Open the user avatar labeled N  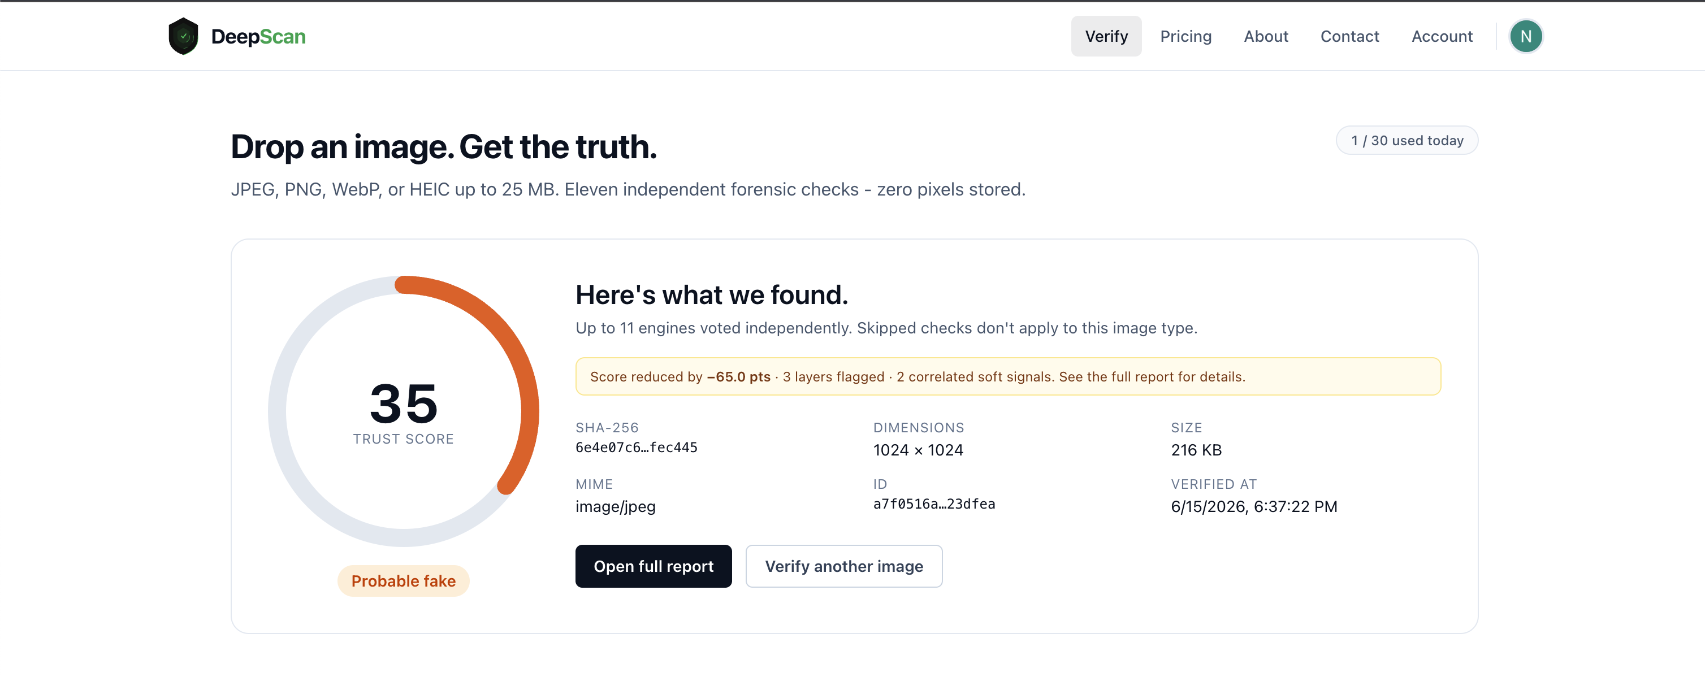coord(1526,36)
